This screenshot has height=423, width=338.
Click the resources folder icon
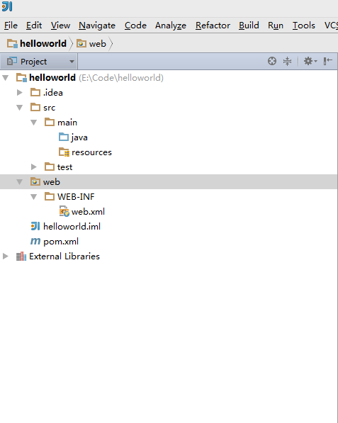point(64,152)
